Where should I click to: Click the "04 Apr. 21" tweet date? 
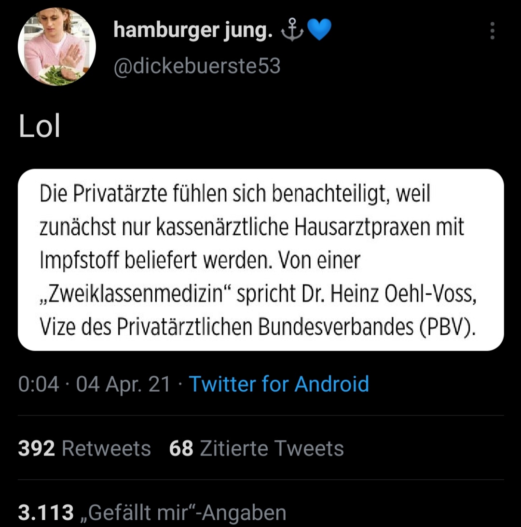123,385
